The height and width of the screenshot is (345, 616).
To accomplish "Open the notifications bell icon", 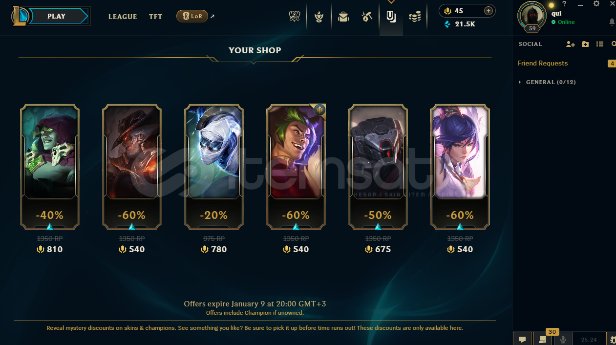I will (x=612, y=22).
